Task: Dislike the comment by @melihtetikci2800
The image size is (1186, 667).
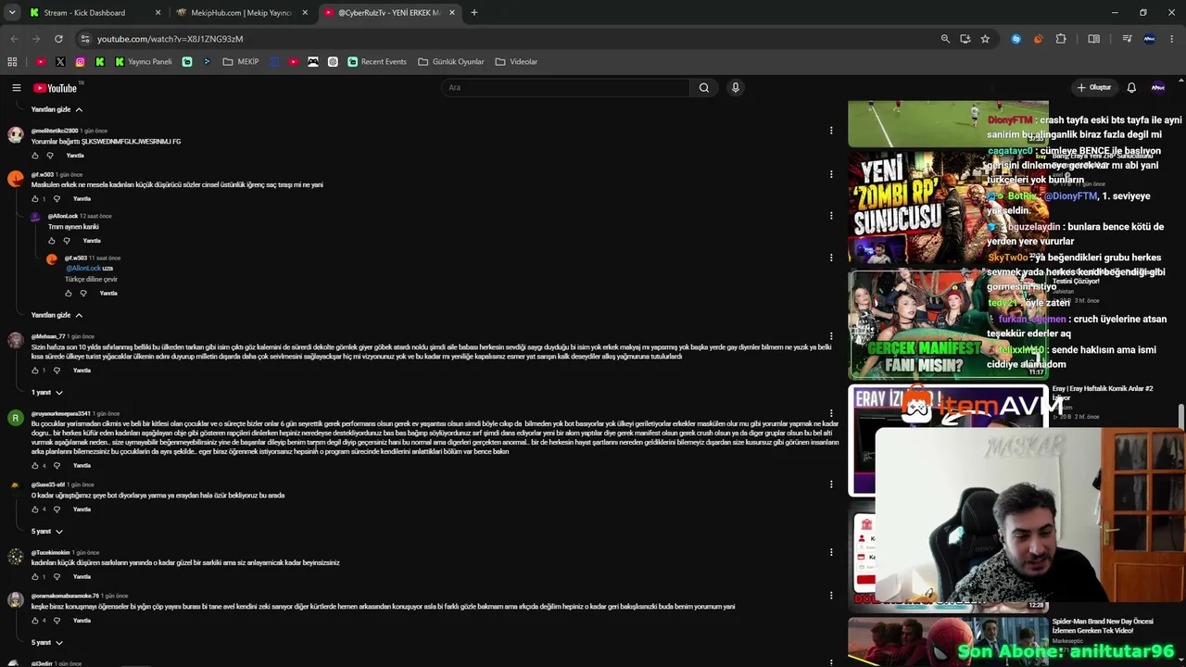Action: 50,156
